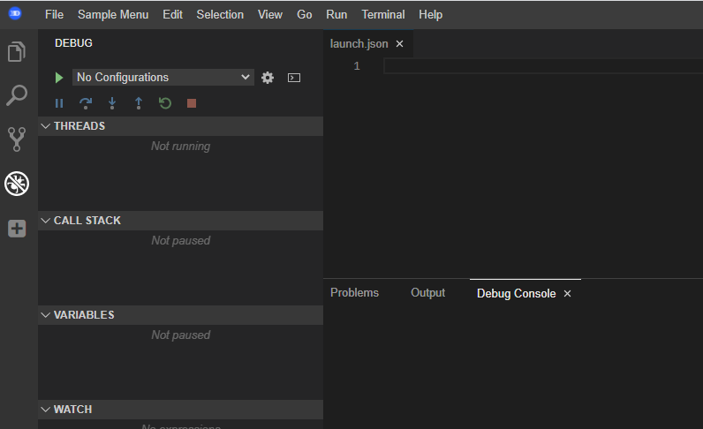Open the Go menu
Screen dimensions: 703x429
pos(305,15)
